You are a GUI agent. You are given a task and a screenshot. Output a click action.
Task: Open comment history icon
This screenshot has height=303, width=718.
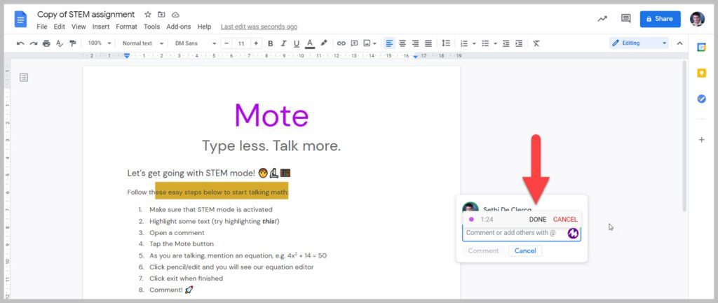(x=625, y=19)
